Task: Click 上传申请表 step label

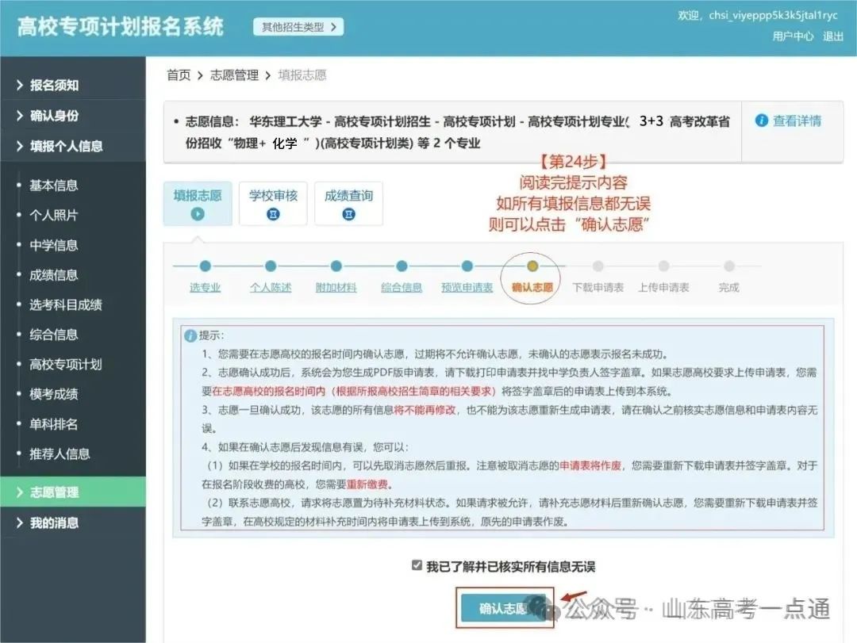Action: (663, 287)
